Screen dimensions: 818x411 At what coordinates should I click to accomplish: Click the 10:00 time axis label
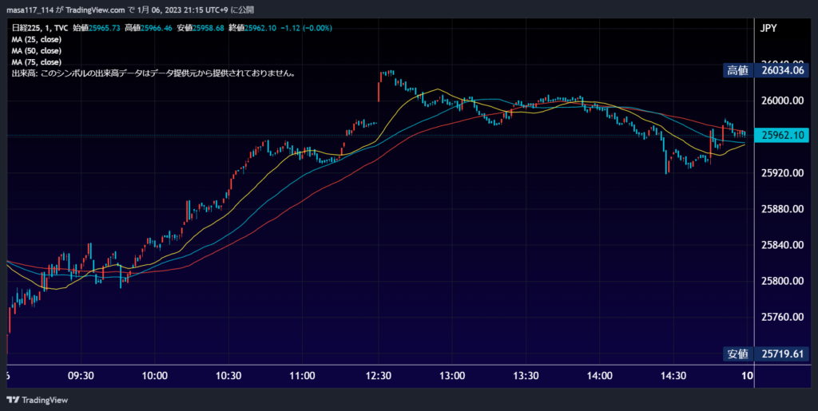pos(154,376)
